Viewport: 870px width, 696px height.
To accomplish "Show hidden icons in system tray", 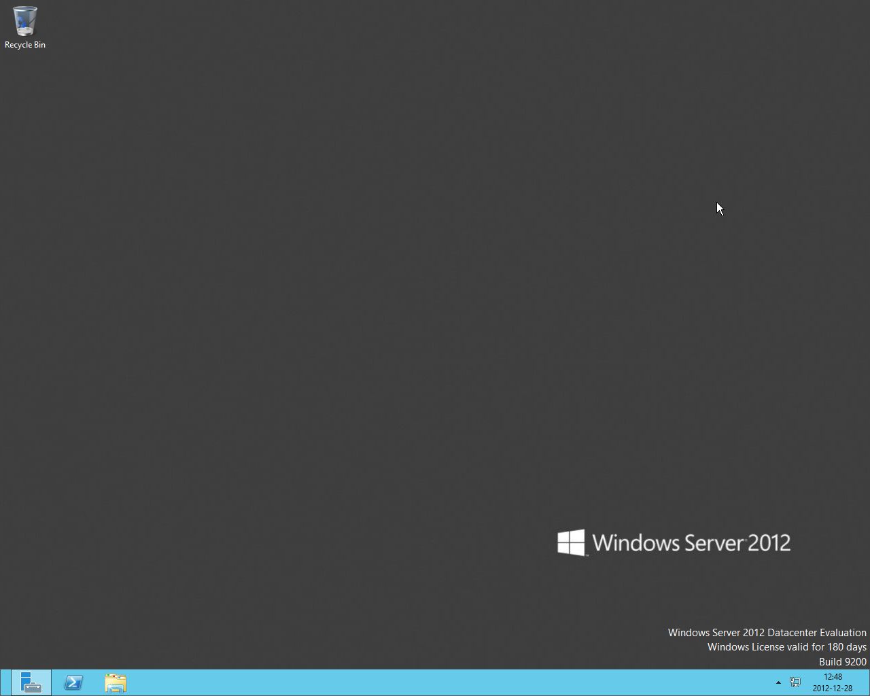I will 778,682.
